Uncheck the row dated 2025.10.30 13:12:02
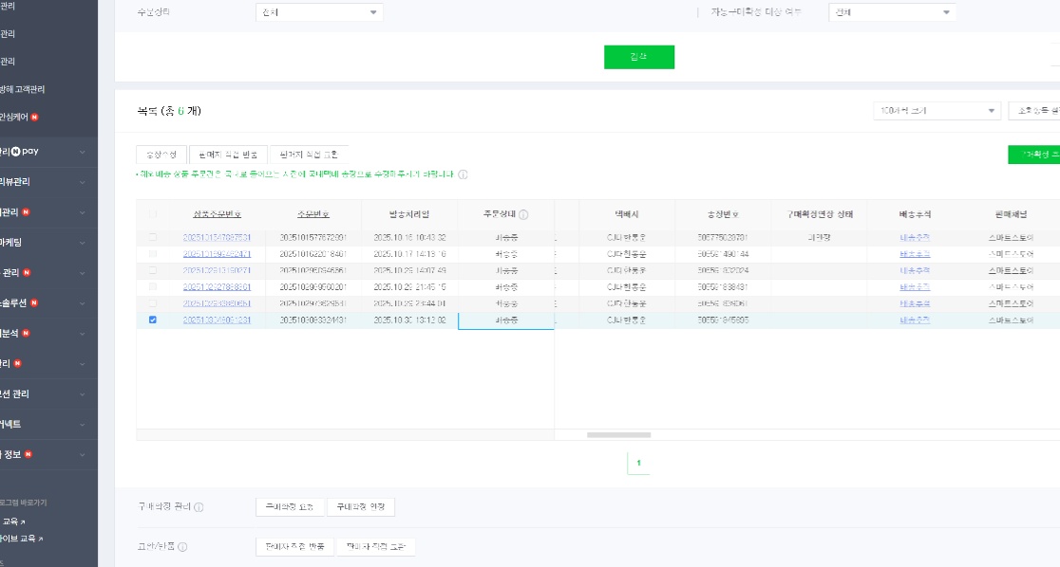This screenshot has width=1060, height=567. click(x=153, y=320)
